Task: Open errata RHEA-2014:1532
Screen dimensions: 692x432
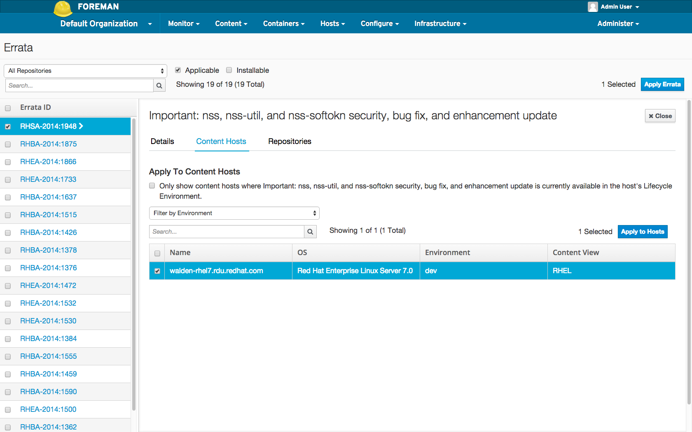Action: tap(48, 303)
